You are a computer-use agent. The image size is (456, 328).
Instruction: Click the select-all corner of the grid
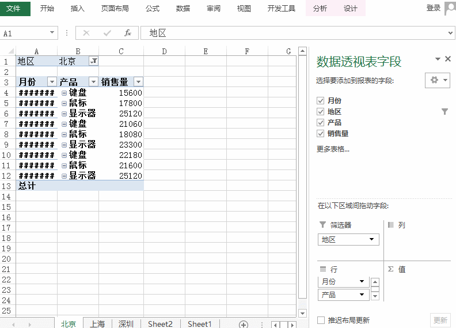[x=7, y=52]
